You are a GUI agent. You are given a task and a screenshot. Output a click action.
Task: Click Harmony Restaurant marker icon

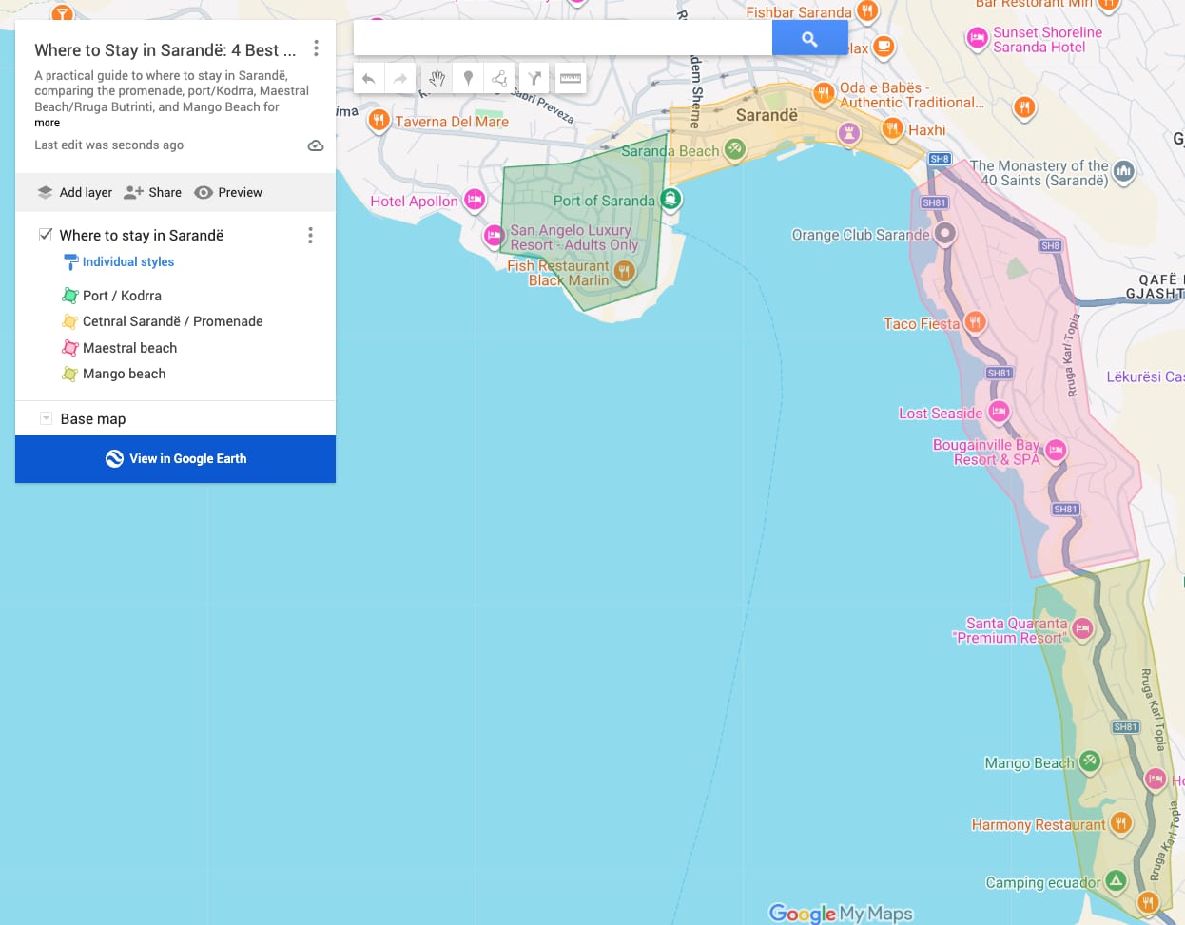click(x=1121, y=823)
